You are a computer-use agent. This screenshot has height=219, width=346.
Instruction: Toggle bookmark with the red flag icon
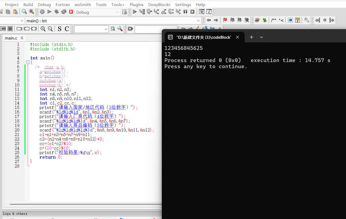tap(225, 20)
